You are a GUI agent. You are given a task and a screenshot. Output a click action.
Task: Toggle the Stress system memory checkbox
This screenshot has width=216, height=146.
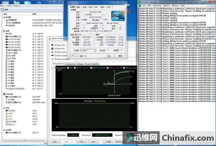click(x=55, y=56)
